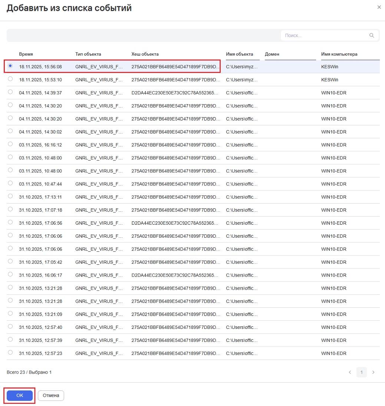Click KESWin in the 15:56:08 row
This screenshot has height=406, width=385.
point(330,66)
